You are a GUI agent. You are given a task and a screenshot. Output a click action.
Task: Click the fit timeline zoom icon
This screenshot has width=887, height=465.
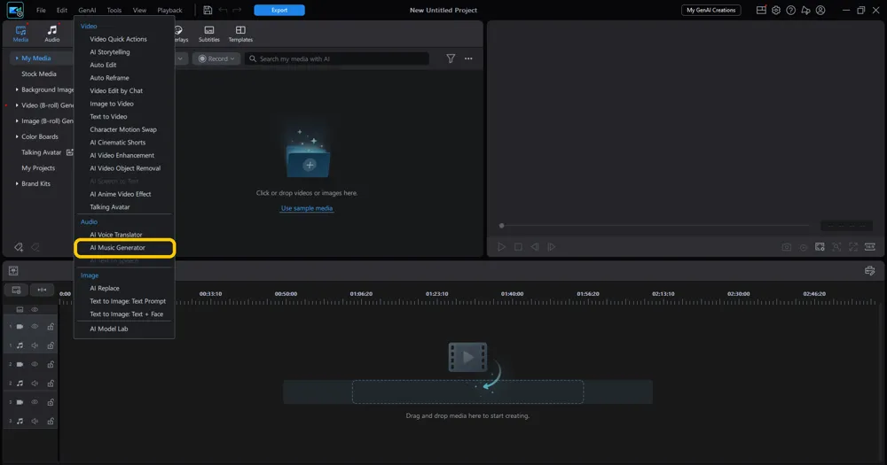click(42, 290)
